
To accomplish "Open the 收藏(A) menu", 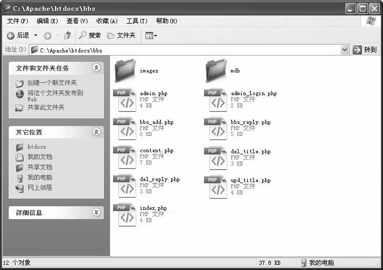I will point(107,21).
